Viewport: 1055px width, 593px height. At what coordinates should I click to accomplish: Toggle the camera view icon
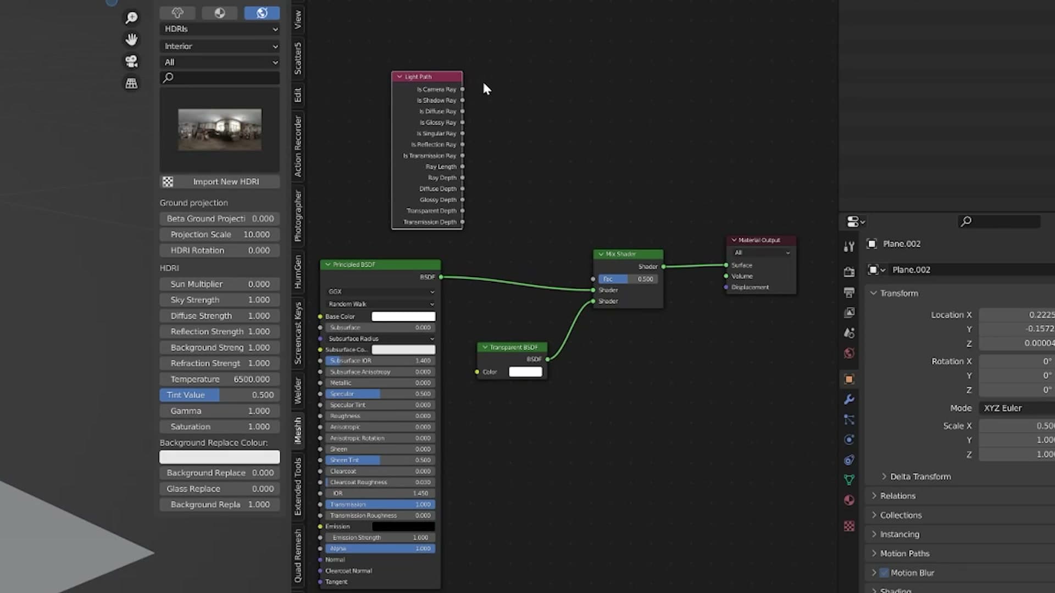pyautogui.click(x=131, y=61)
